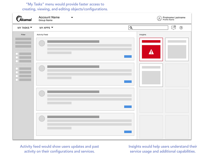Open the MY APPS menu
The height and width of the screenshot is (157, 206).
(x=46, y=28)
